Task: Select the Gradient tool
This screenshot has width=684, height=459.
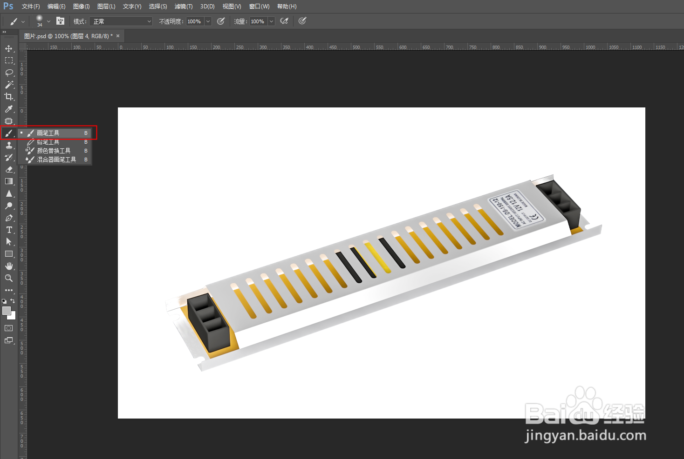Action: coord(9,181)
